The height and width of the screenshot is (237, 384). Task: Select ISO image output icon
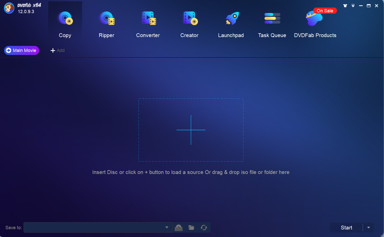tap(179, 228)
